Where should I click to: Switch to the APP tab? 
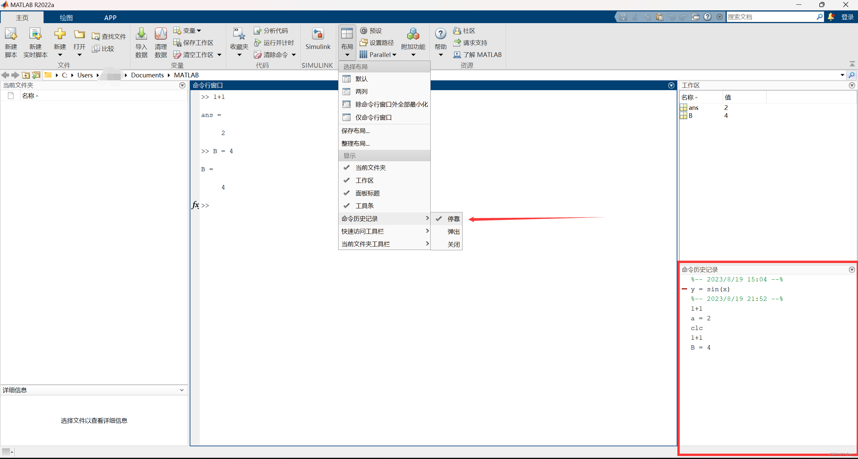[110, 17]
